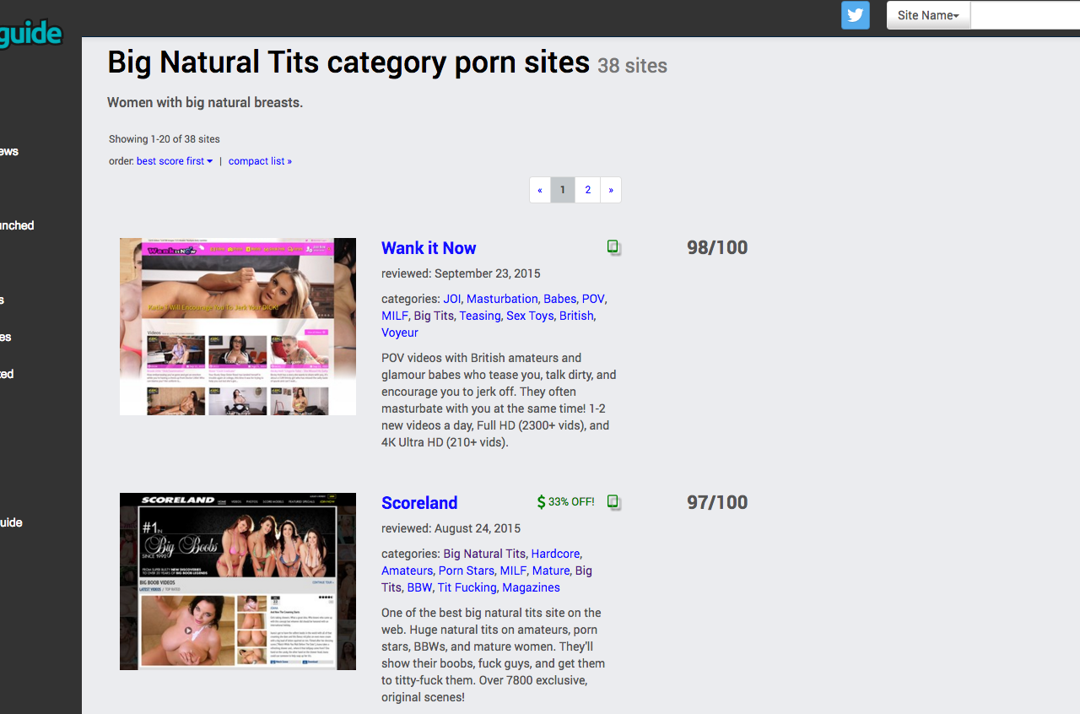This screenshot has width=1080, height=714.
Task: Expand the 'best score first' order dropdown
Action: click(x=175, y=161)
